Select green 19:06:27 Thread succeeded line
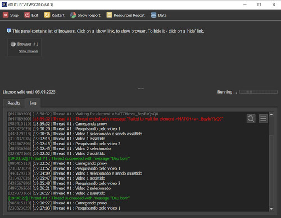This screenshot has height=218, width=281. (69, 198)
